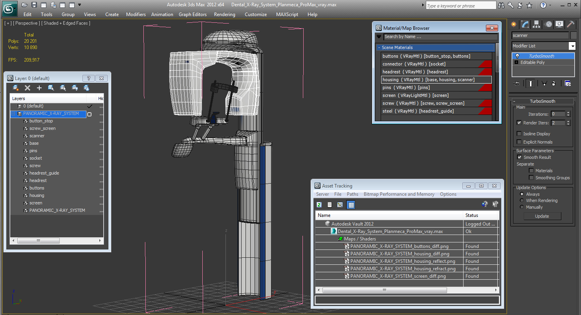Open the Display command panel tab
This screenshot has height=315, width=581.
559,24
